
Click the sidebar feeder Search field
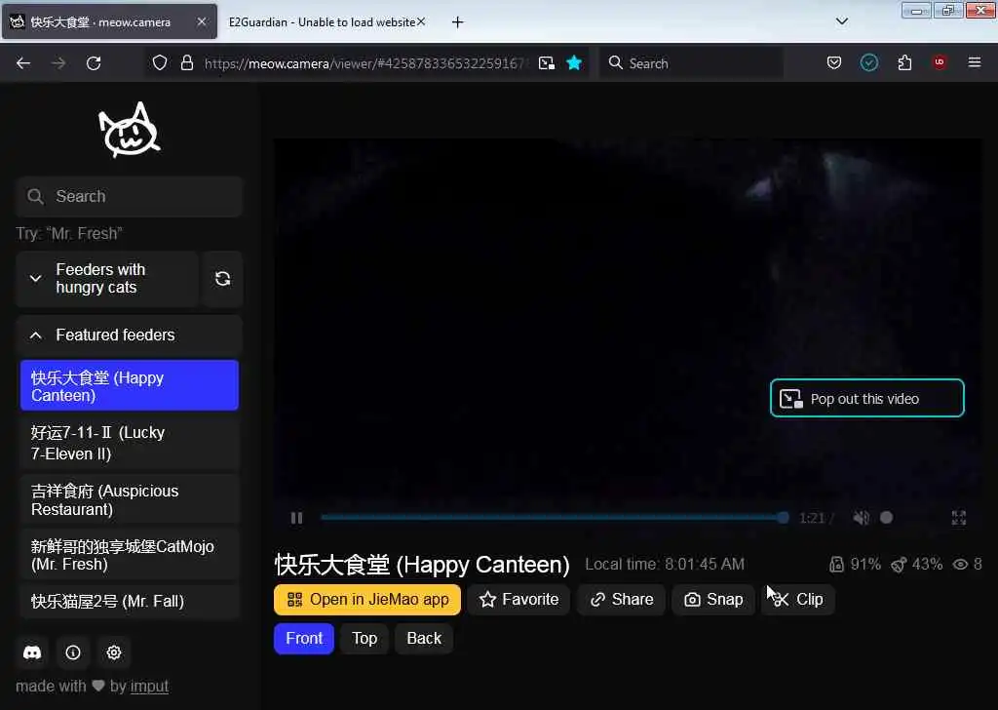(x=130, y=197)
